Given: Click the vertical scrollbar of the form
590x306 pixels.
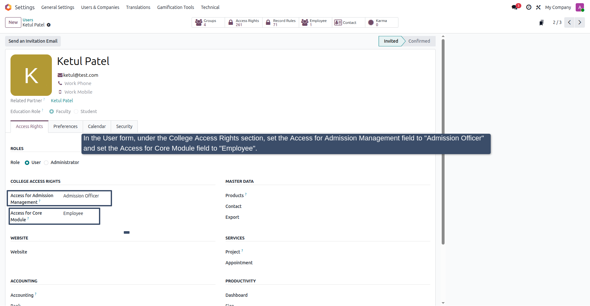Looking at the screenshot, I should pyautogui.click(x=443, y=142).
